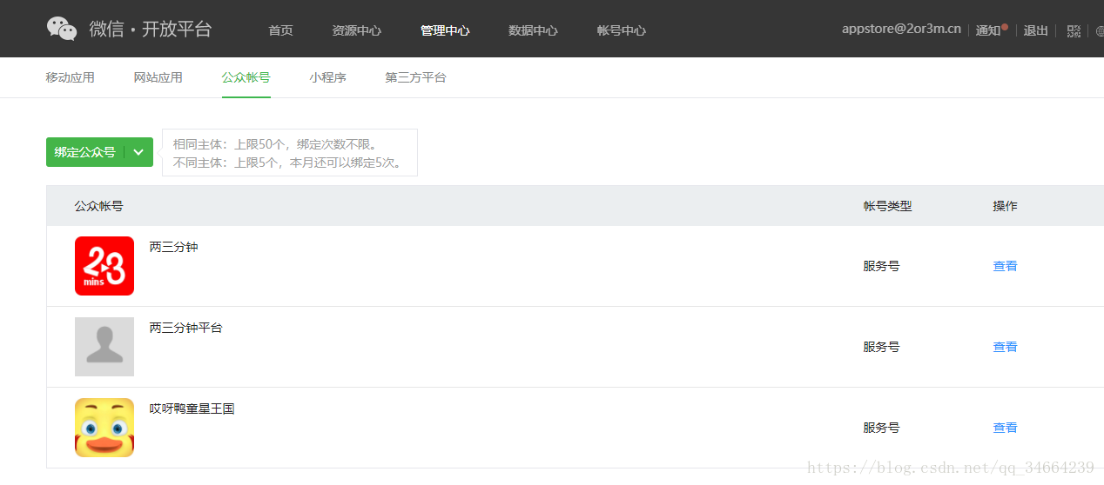
Task: Open 帐号中心 in top navigation
Action: tap(622, 30)
